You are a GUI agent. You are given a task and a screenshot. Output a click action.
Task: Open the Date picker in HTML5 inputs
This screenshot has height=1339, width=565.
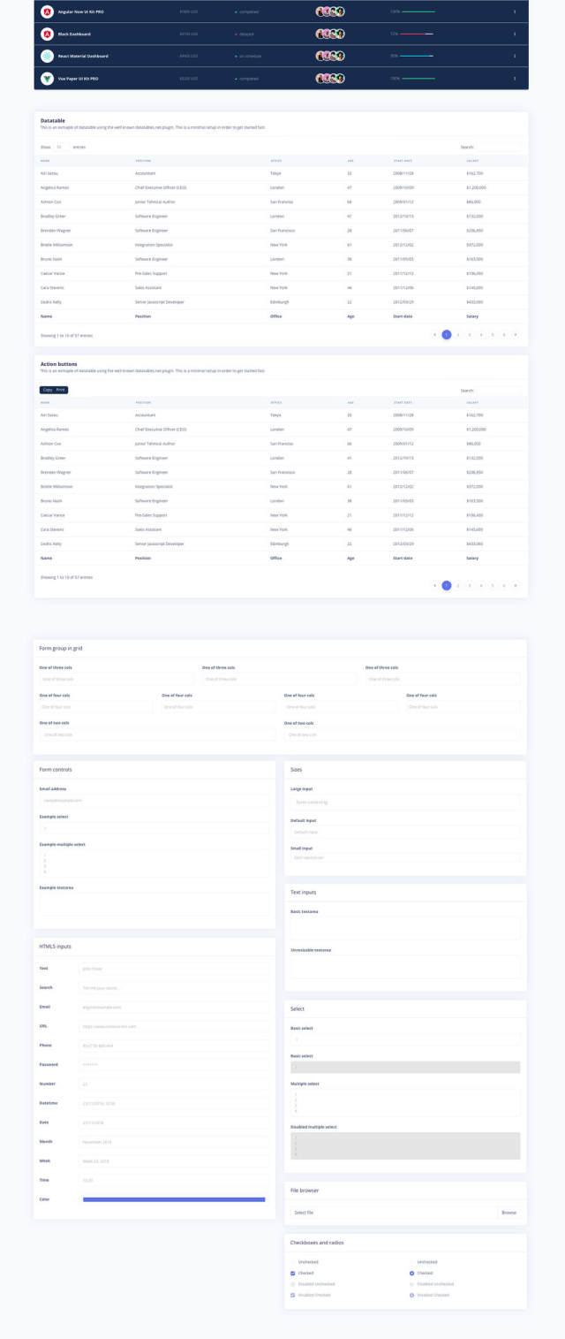[173, 1122]
